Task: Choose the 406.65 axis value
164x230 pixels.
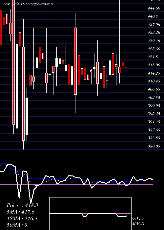Action: pyautogui.click(x=154, y=89)
